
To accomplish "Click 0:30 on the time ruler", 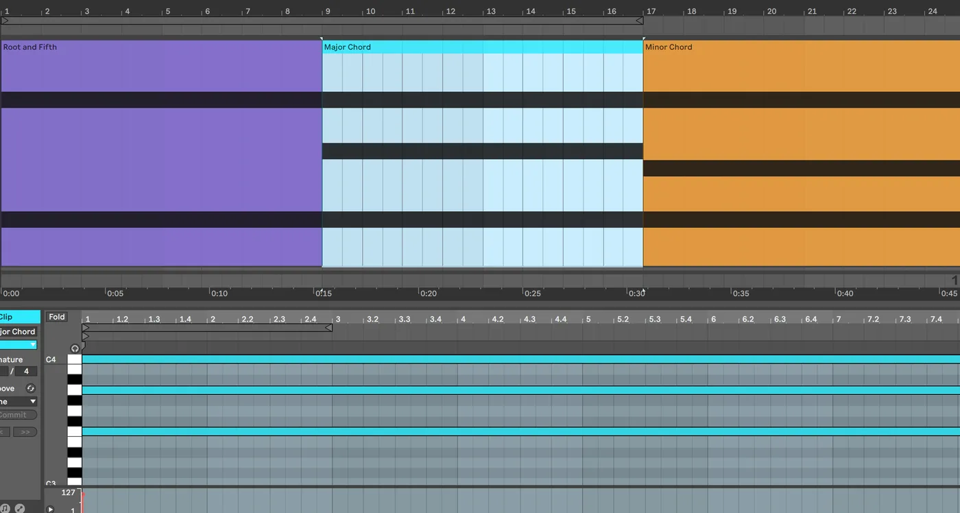I will point(636,294).
